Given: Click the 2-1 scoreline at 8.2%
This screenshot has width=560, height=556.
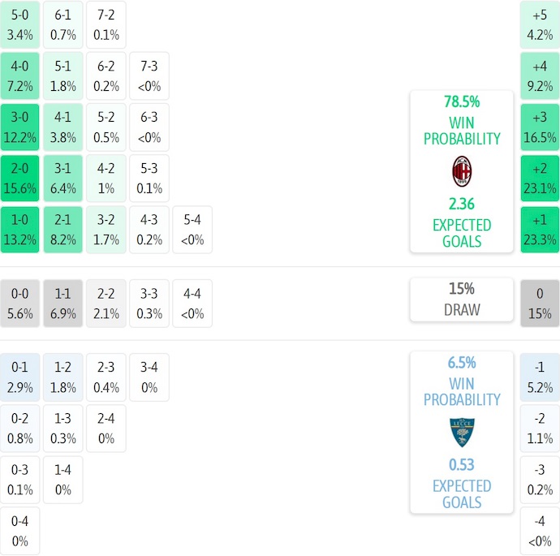Looking at the screenshot, I should [63, 231].
